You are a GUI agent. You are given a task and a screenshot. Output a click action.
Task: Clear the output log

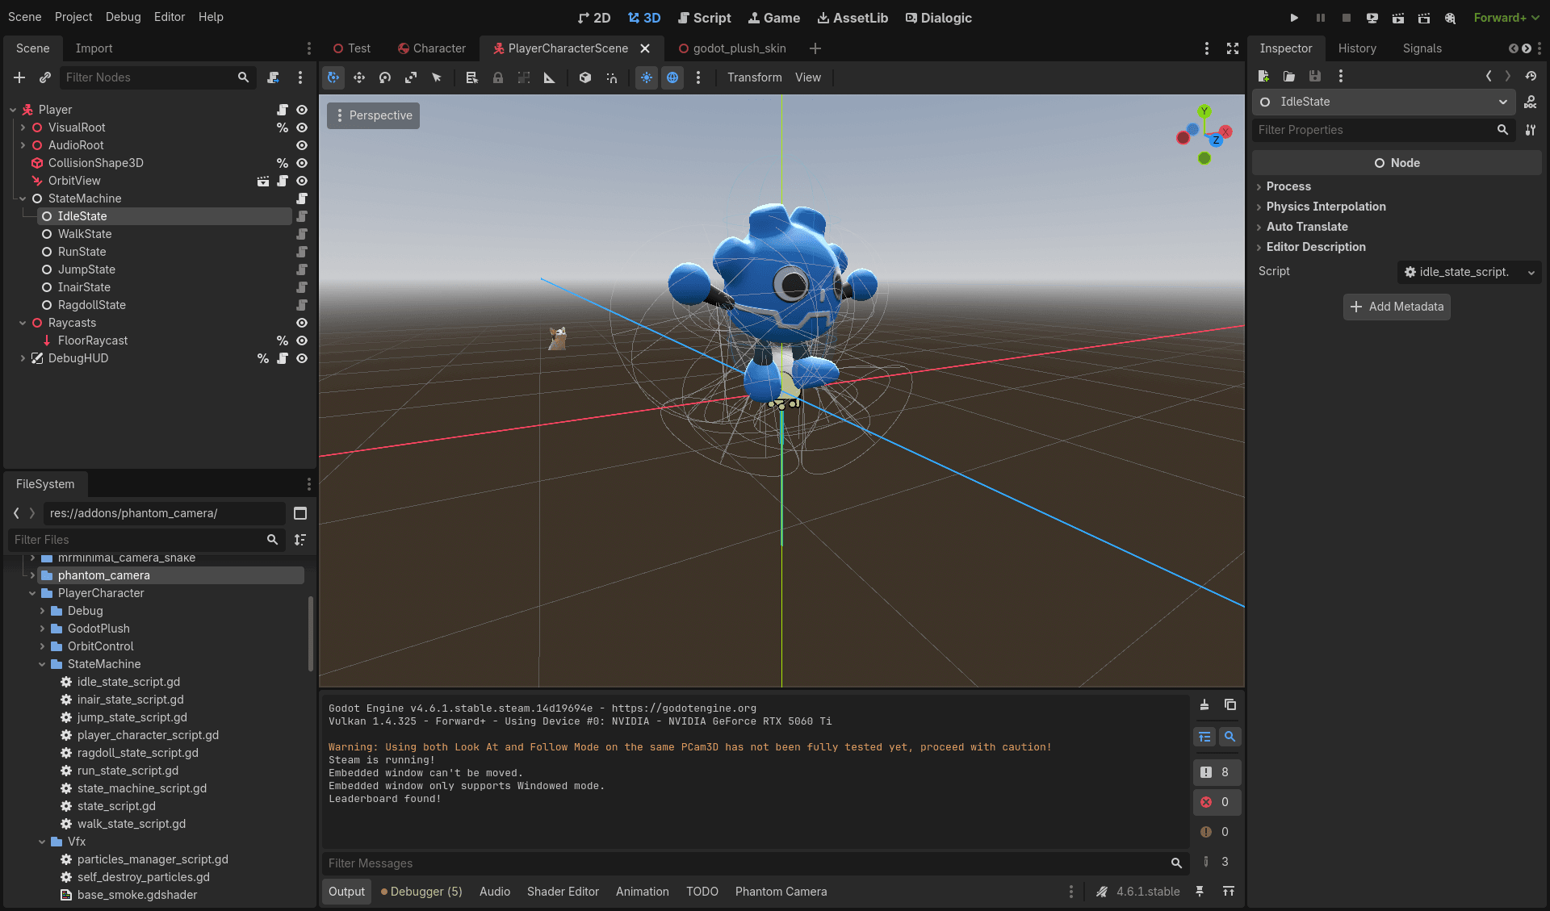point(1204,704)
